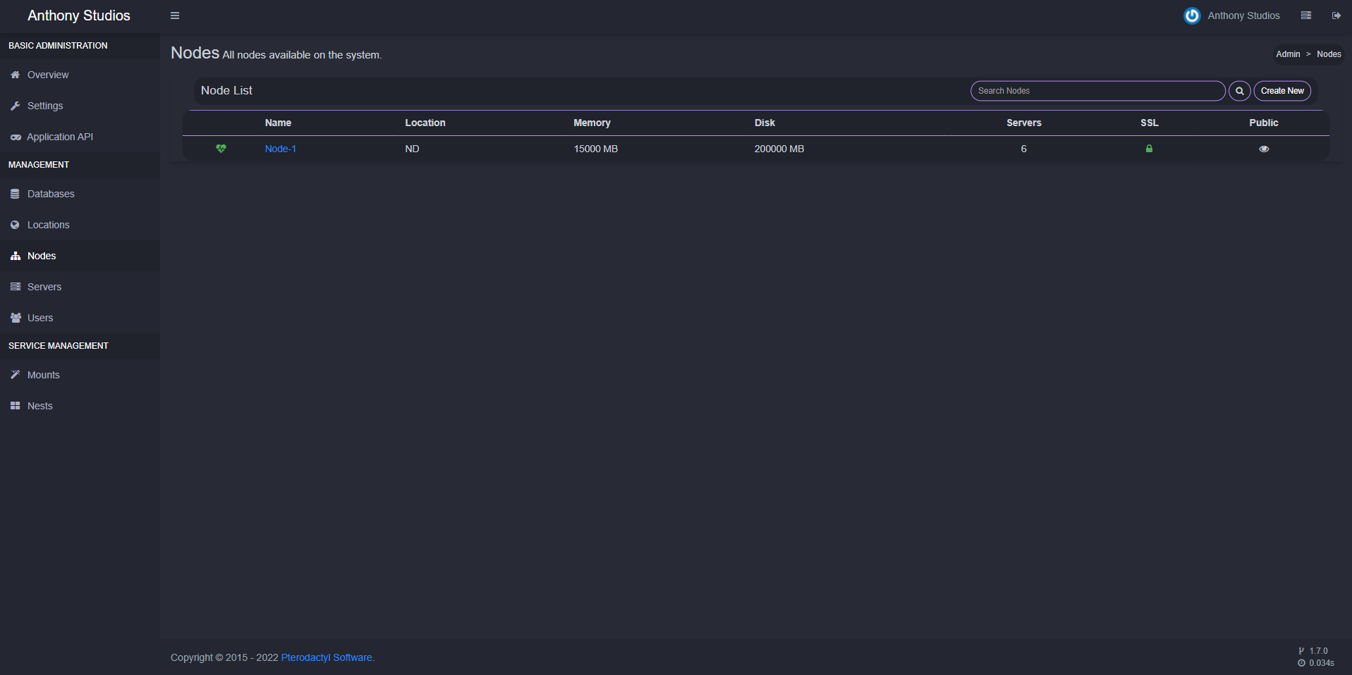The width and height of the screenshot is (1352, 675).
Task: Click the Location column header
Action: (x=425, y=123)
